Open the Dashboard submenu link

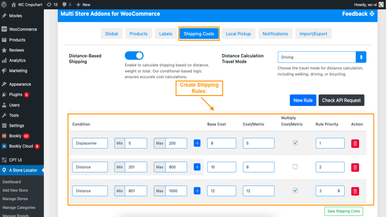click(12, 182)
